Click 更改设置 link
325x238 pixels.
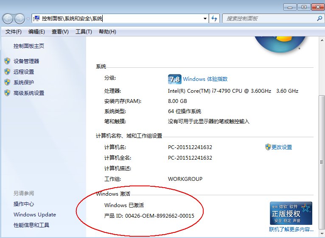pyautogui.click(x=282, y=147)
